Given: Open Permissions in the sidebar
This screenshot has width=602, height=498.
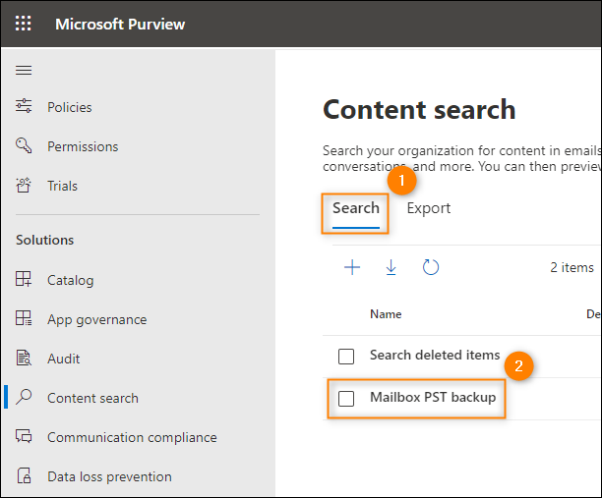Looking at the screenshot, I should [x=83, y=146].
